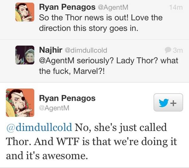Open the Najhir display name

click(x=50, y=50)
